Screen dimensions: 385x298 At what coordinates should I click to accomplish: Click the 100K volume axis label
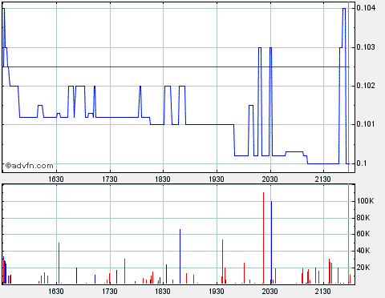(366, 201)
